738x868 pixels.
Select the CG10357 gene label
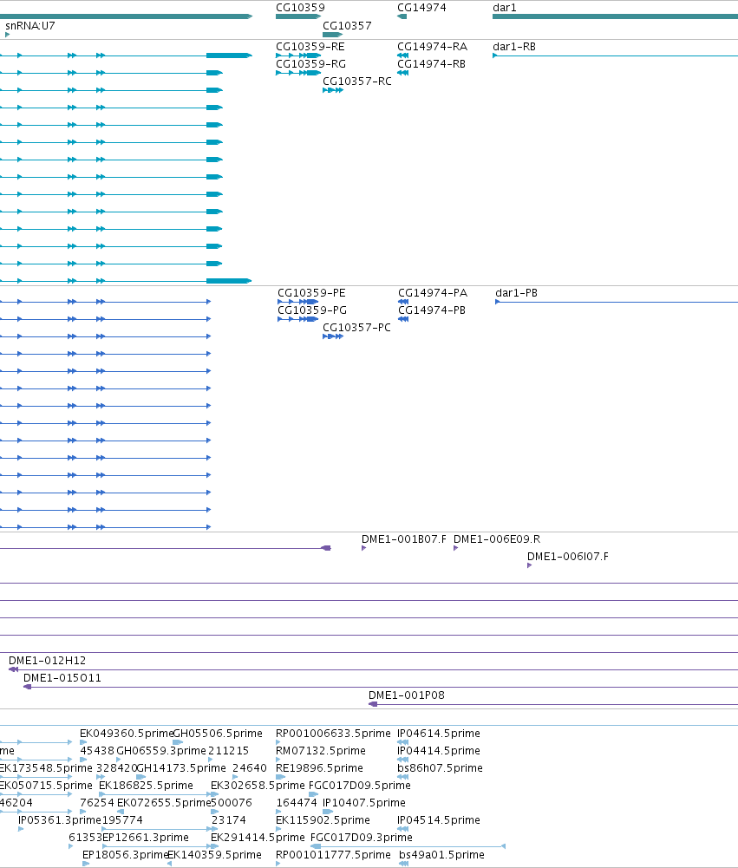point(347,26)
